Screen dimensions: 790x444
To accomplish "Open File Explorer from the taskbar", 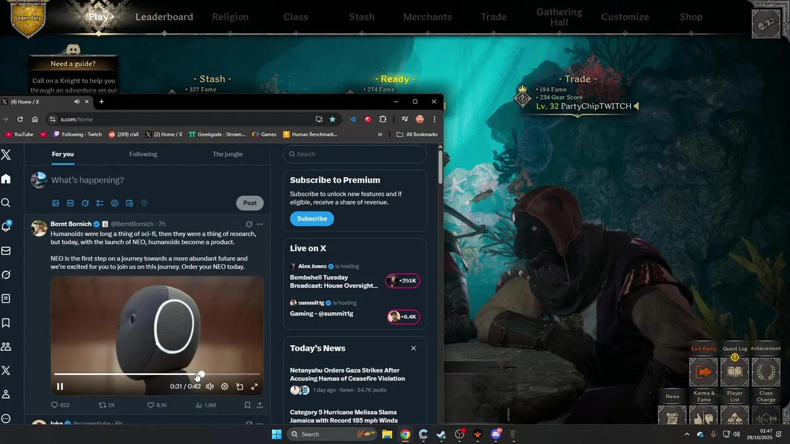I will 387,434.
